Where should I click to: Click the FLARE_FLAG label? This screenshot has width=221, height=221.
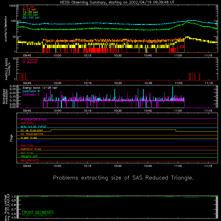click(x=29, y=138)
